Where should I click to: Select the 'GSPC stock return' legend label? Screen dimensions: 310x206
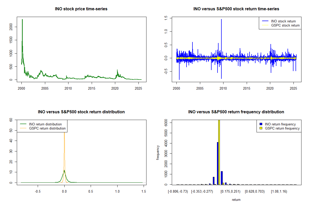[285, 25]
